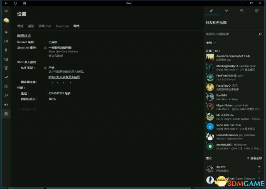The height and width of the screenshot is (189, 266).
Task: Add XBLPET as friend with plus
Action: pos(259,167)
